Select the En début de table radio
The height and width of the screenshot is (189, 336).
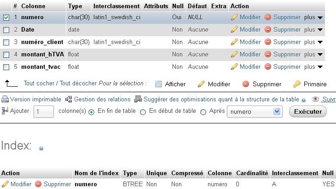click(143, 112)
